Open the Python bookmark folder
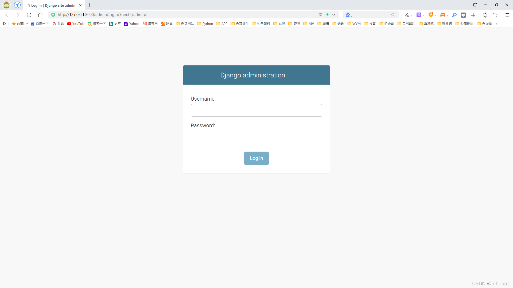Image resolution: width=513 pixels, height=288 pixels. (205, 24)
